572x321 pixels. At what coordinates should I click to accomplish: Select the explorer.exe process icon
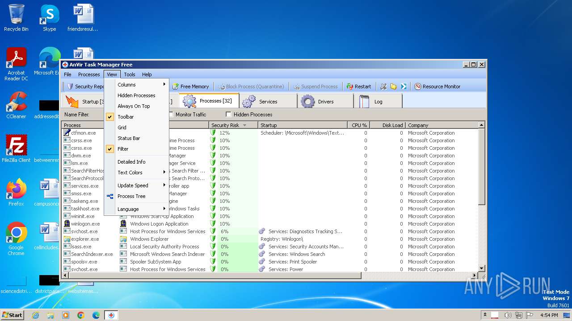67,239
